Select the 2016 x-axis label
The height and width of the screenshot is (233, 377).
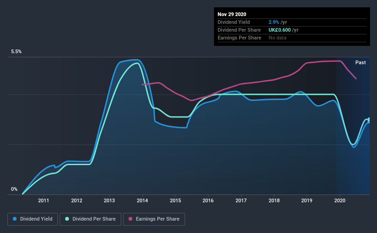click(208, 200)
